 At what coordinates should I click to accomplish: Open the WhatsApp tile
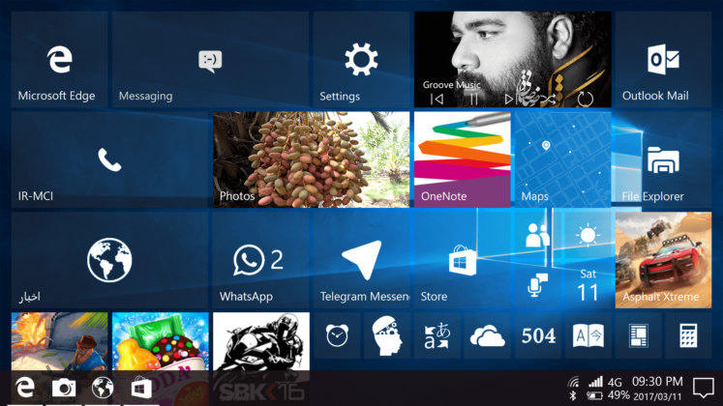tap(260, 260)
